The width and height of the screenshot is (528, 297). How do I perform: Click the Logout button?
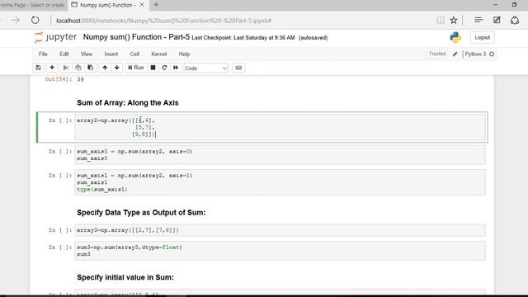(x=482, y=37)
